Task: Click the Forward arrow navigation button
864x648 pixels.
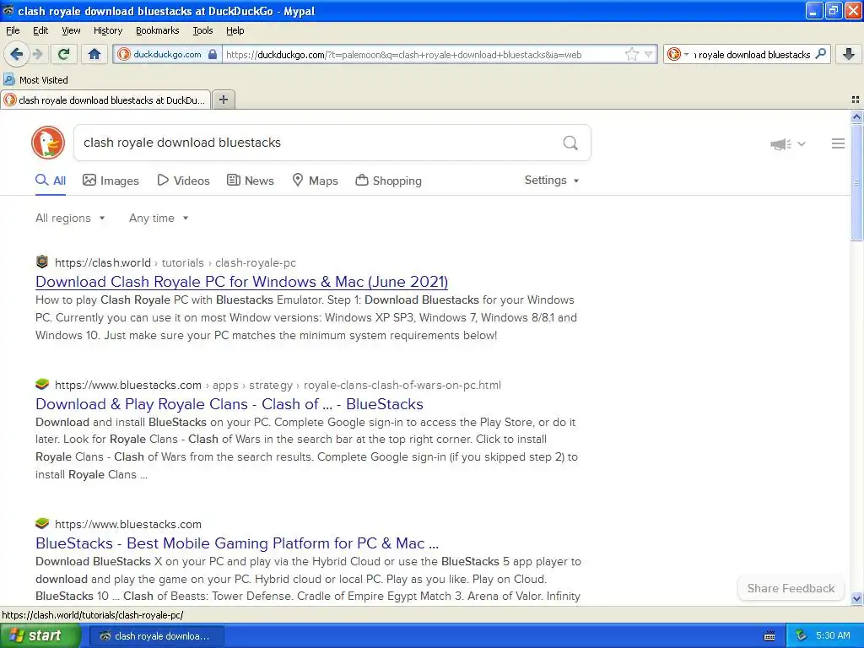Action: click(37, 54)
